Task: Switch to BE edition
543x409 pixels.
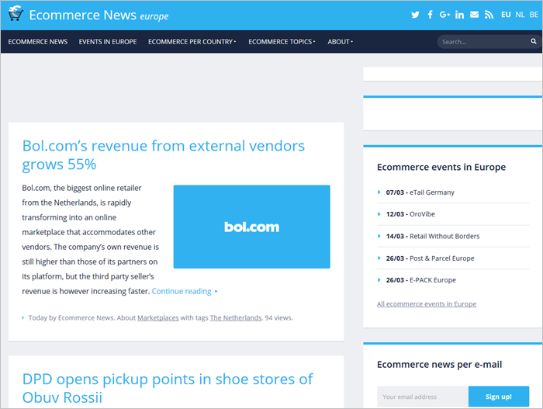Action: (x=534, y=15)
